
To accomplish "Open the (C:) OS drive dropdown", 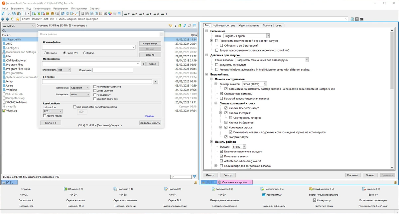I will point(18,26).
